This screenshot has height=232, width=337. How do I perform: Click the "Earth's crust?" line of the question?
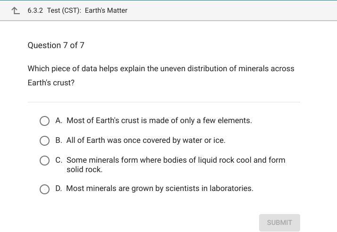[x=51, y=83]
